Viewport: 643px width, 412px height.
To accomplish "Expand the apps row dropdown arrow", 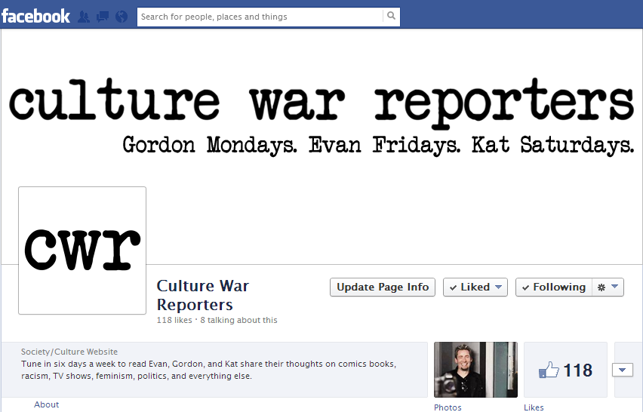I will tap(622, 370).
